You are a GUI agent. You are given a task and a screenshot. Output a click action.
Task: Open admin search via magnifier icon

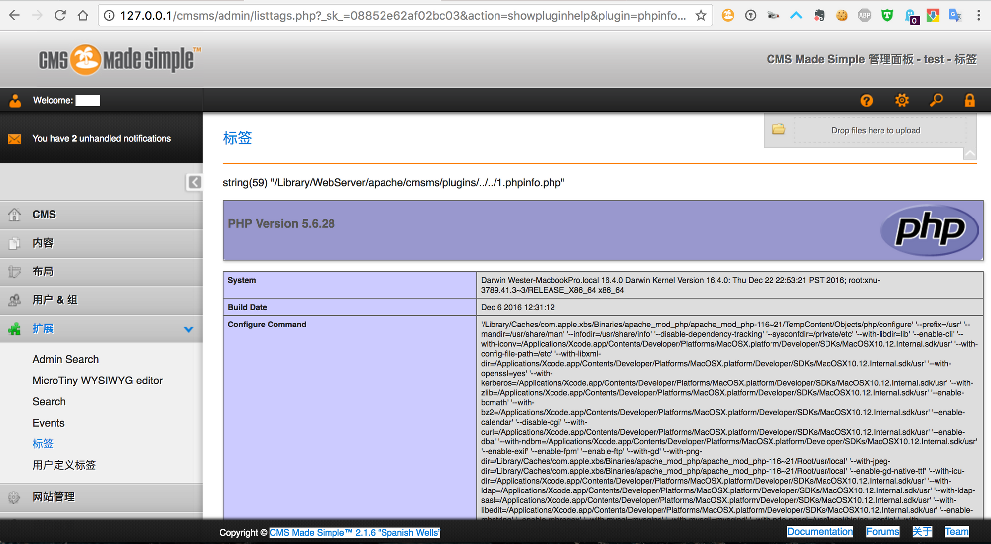coord(936,100)
